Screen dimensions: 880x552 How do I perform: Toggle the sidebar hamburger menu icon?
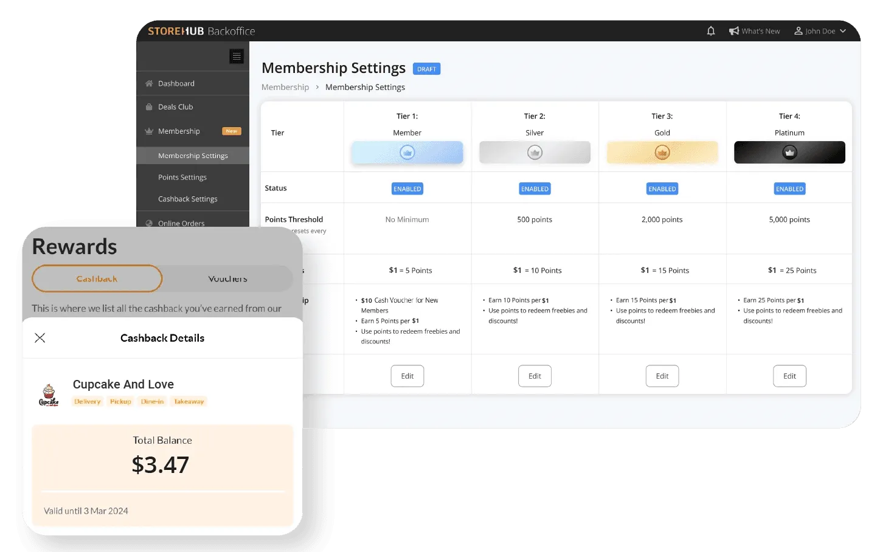pos(237,57)
